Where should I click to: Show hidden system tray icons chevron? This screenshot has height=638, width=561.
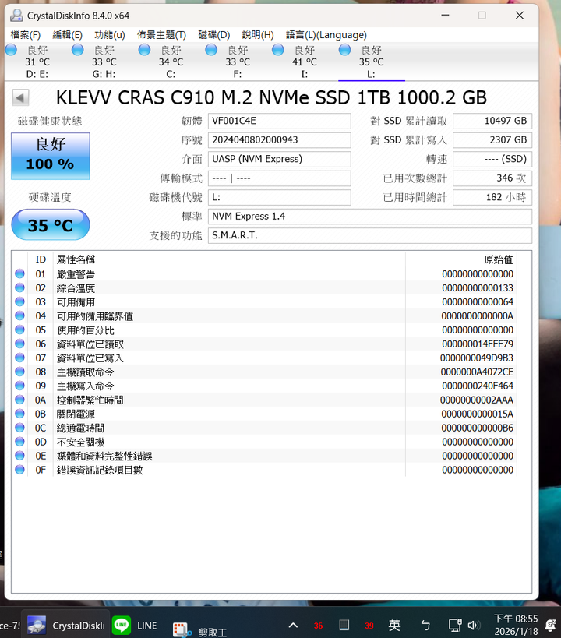(293, 626)
